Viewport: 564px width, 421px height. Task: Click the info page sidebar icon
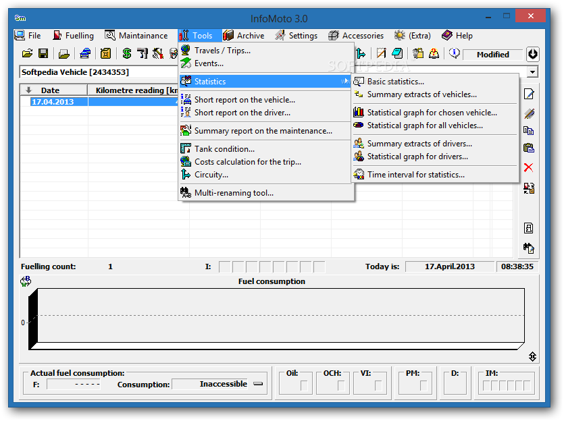(x=529, y=228)
